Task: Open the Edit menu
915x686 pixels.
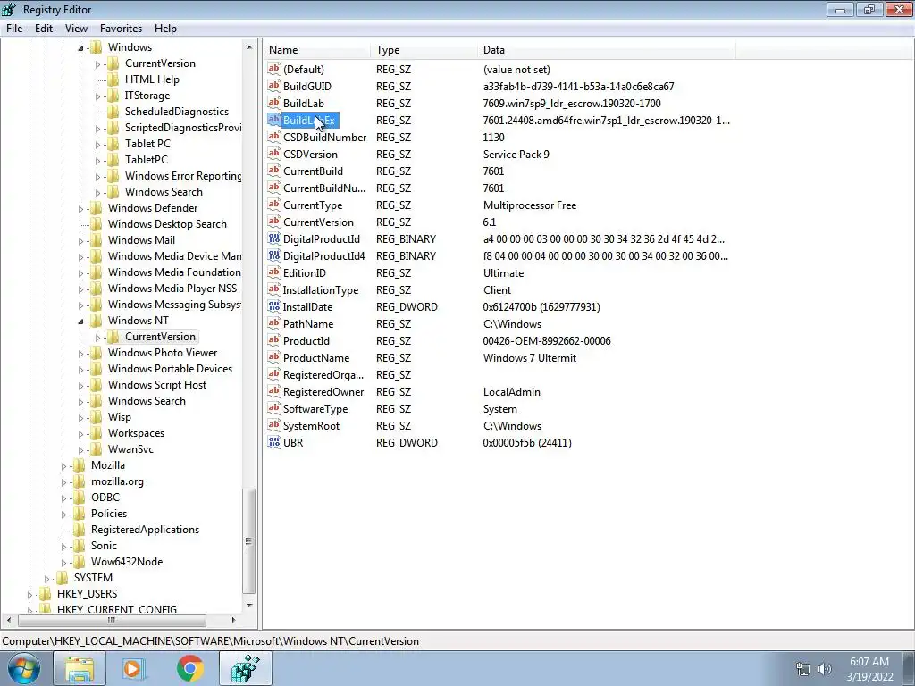Action: 43,28
